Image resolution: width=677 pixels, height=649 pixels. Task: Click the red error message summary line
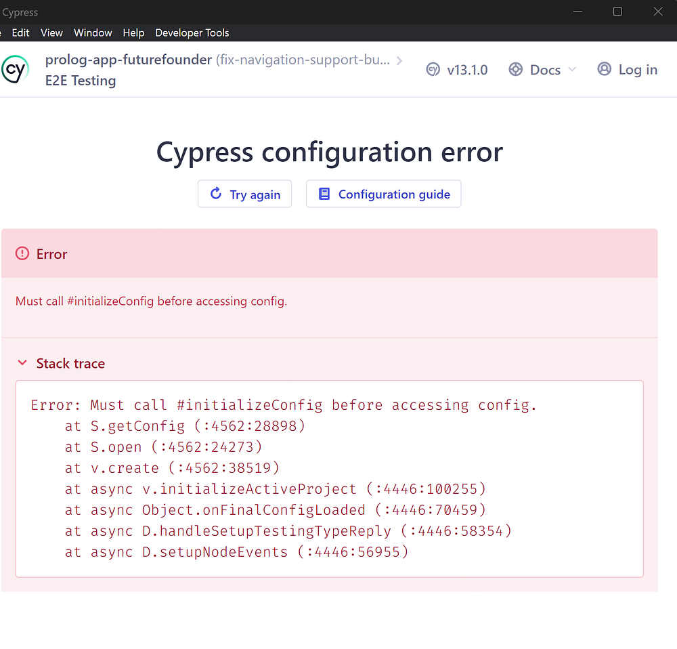pos(151,301)
